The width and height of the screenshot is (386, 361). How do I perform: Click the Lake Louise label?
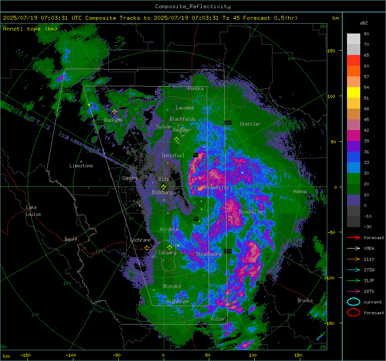click(33, 211)
